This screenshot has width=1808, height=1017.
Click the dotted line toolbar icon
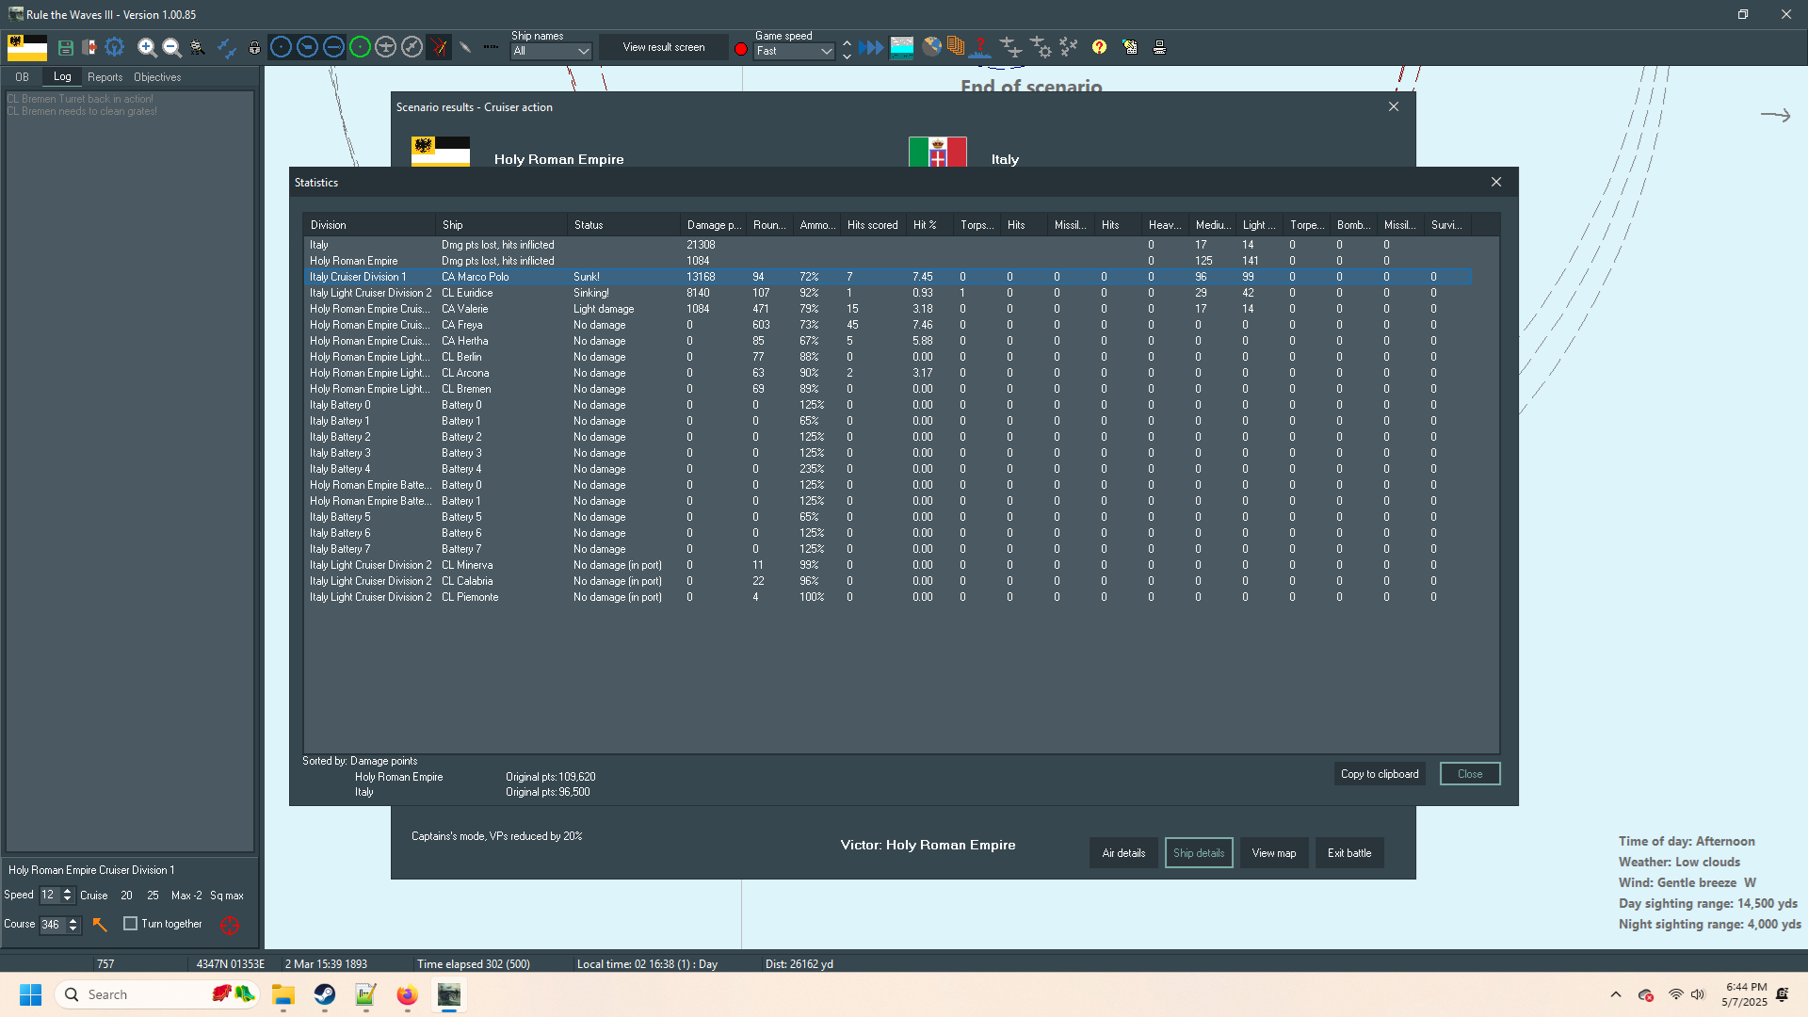pos(491,47)
